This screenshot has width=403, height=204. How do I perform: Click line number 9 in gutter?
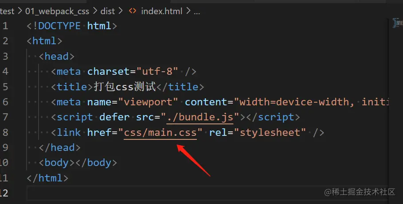pyautogui.click(x=5, y=148)
